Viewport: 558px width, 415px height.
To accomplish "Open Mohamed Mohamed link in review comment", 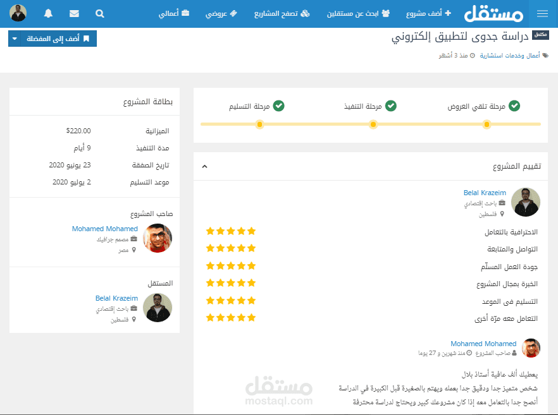I will (483, 344).
